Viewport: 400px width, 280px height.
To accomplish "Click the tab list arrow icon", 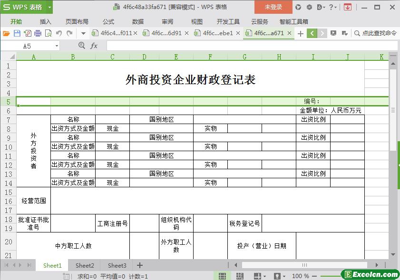I will [x=345, y=33].
